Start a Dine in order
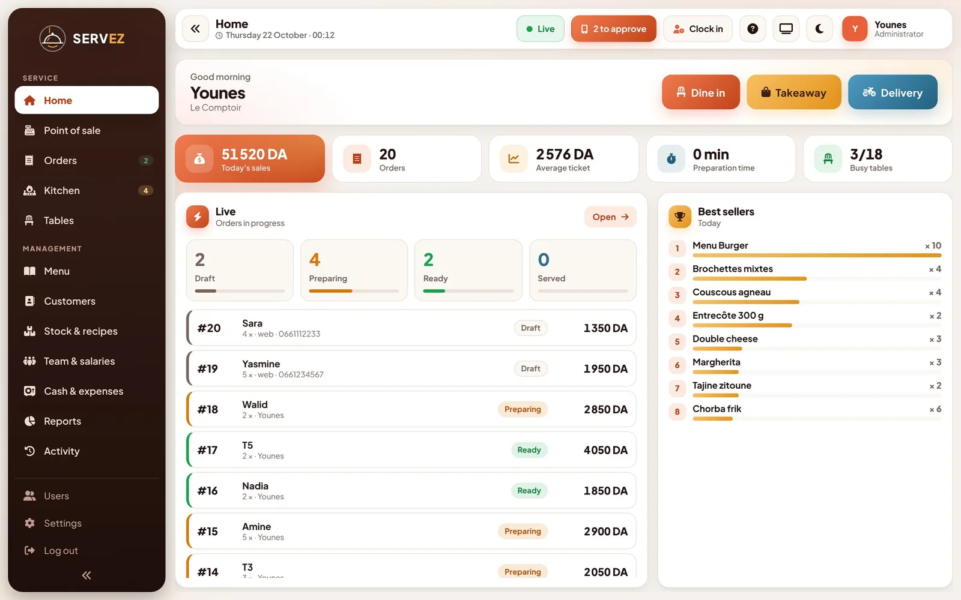Viewport: 961px width, 600px height. pos(701,92)
